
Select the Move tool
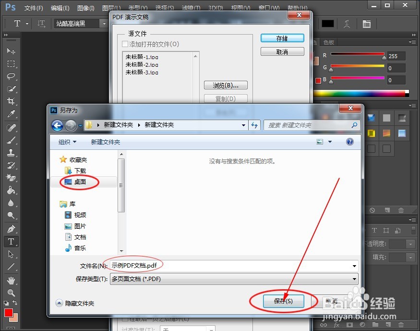(x=11, y=51)
